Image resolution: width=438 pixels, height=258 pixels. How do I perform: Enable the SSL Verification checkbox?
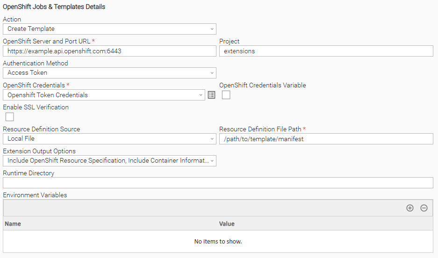point(9,117)
